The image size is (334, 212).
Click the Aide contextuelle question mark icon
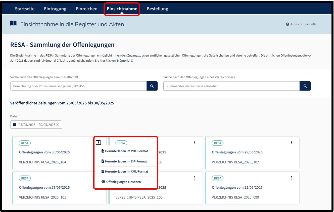click(288, 24)
